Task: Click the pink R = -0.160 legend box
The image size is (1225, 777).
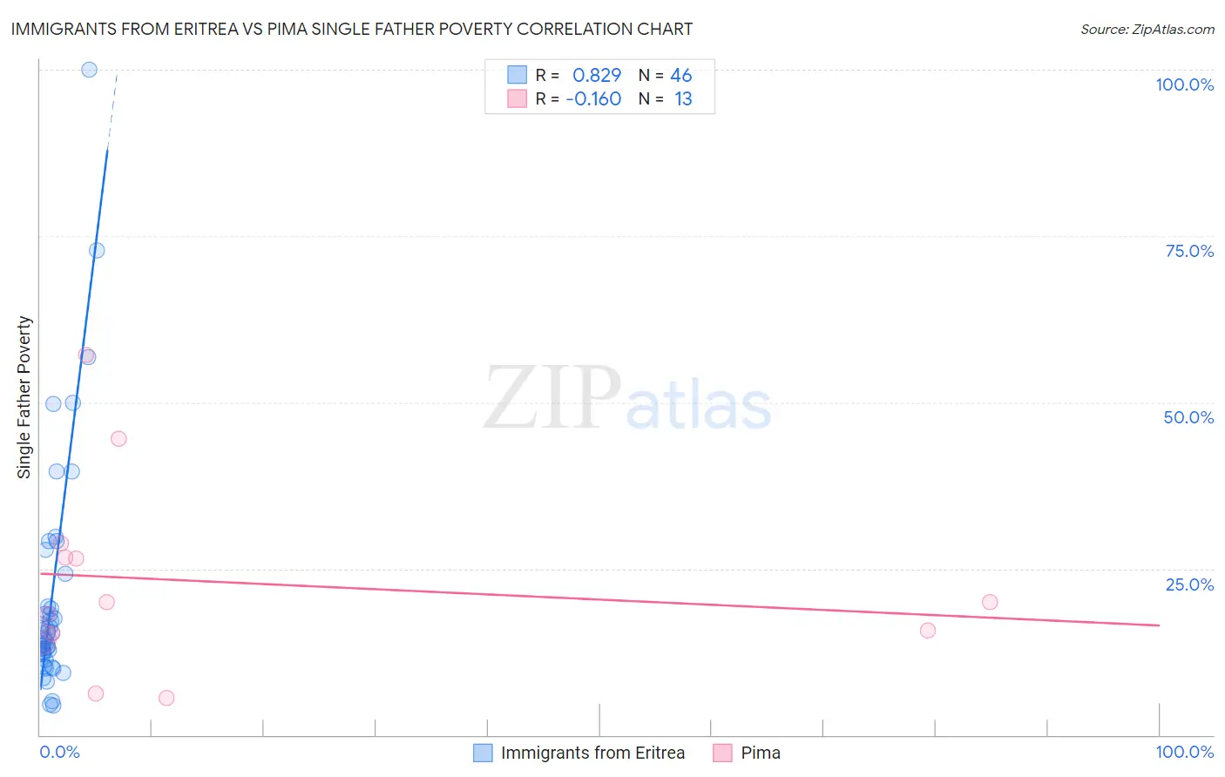Action: pyautogui.click(x=517, y=98)
